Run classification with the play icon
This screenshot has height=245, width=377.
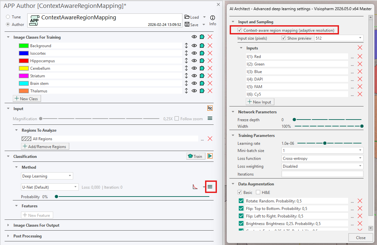point(210,156)
